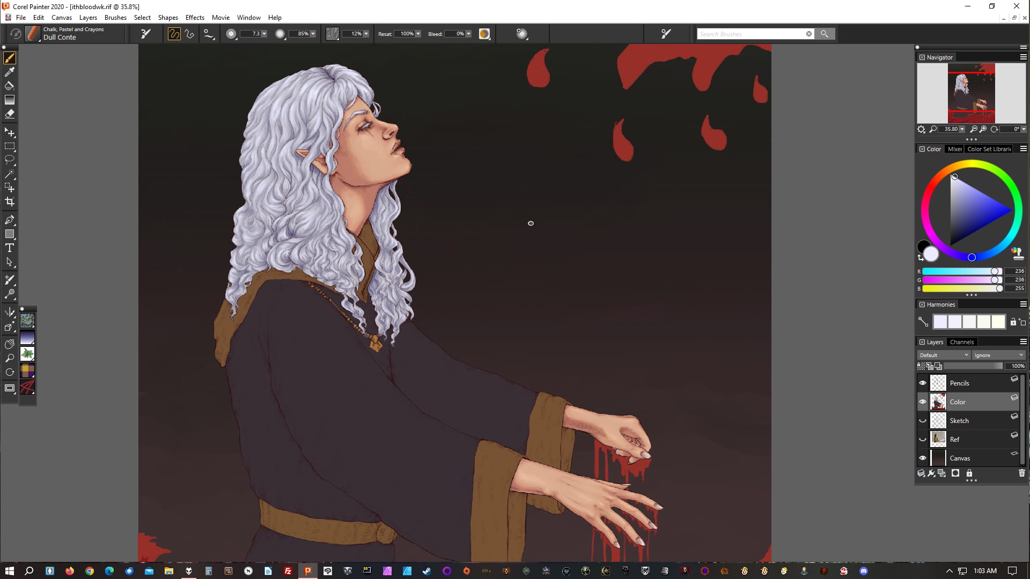Hide the Pencils layer
Viewport: 1030px width, 579px height.
point(923,383)
